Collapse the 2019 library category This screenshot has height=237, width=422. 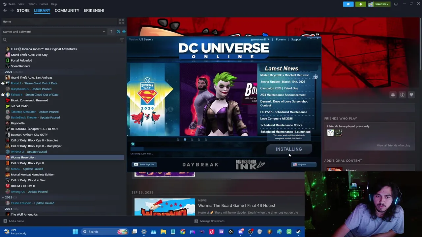pos(3,197)
